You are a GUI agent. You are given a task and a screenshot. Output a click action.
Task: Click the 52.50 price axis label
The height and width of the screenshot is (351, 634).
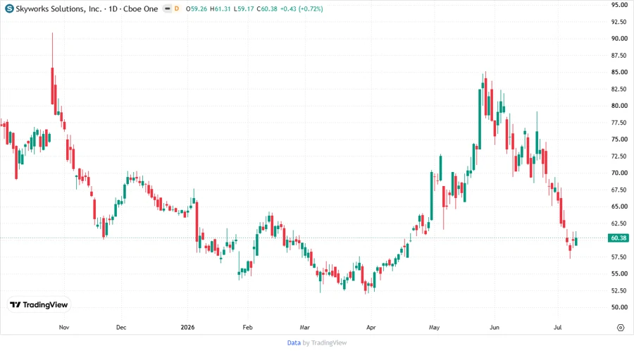(x=619, y=290)
